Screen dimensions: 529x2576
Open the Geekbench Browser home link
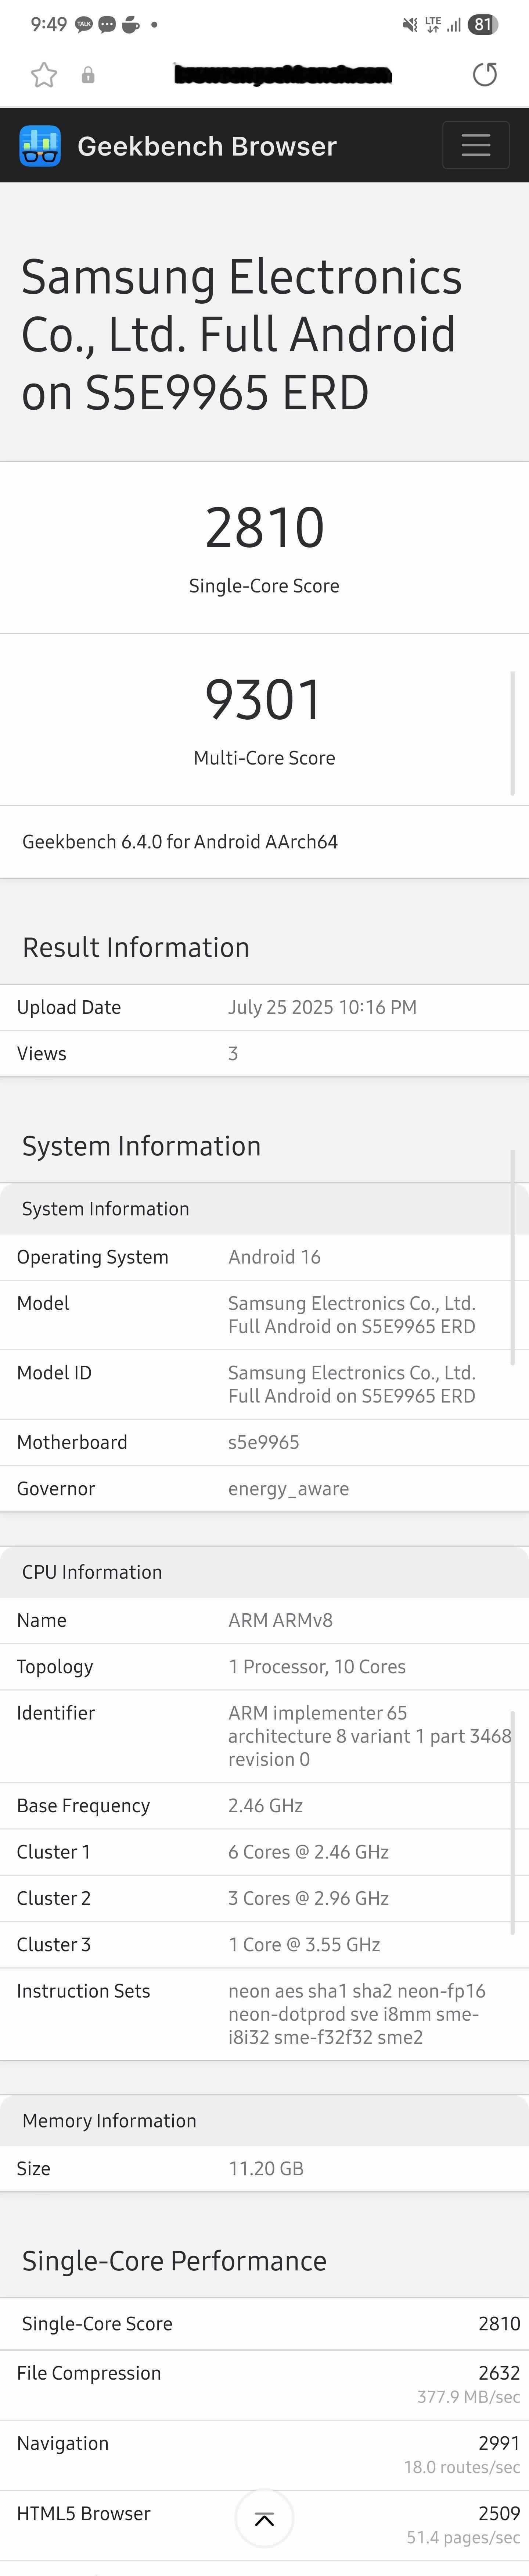tap(206, 146)
